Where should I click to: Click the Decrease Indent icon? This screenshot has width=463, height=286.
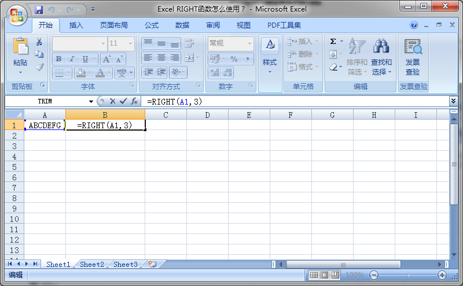click(x=148, y=72)
